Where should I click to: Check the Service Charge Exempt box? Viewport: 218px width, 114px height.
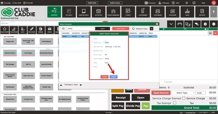pos(184,98)
